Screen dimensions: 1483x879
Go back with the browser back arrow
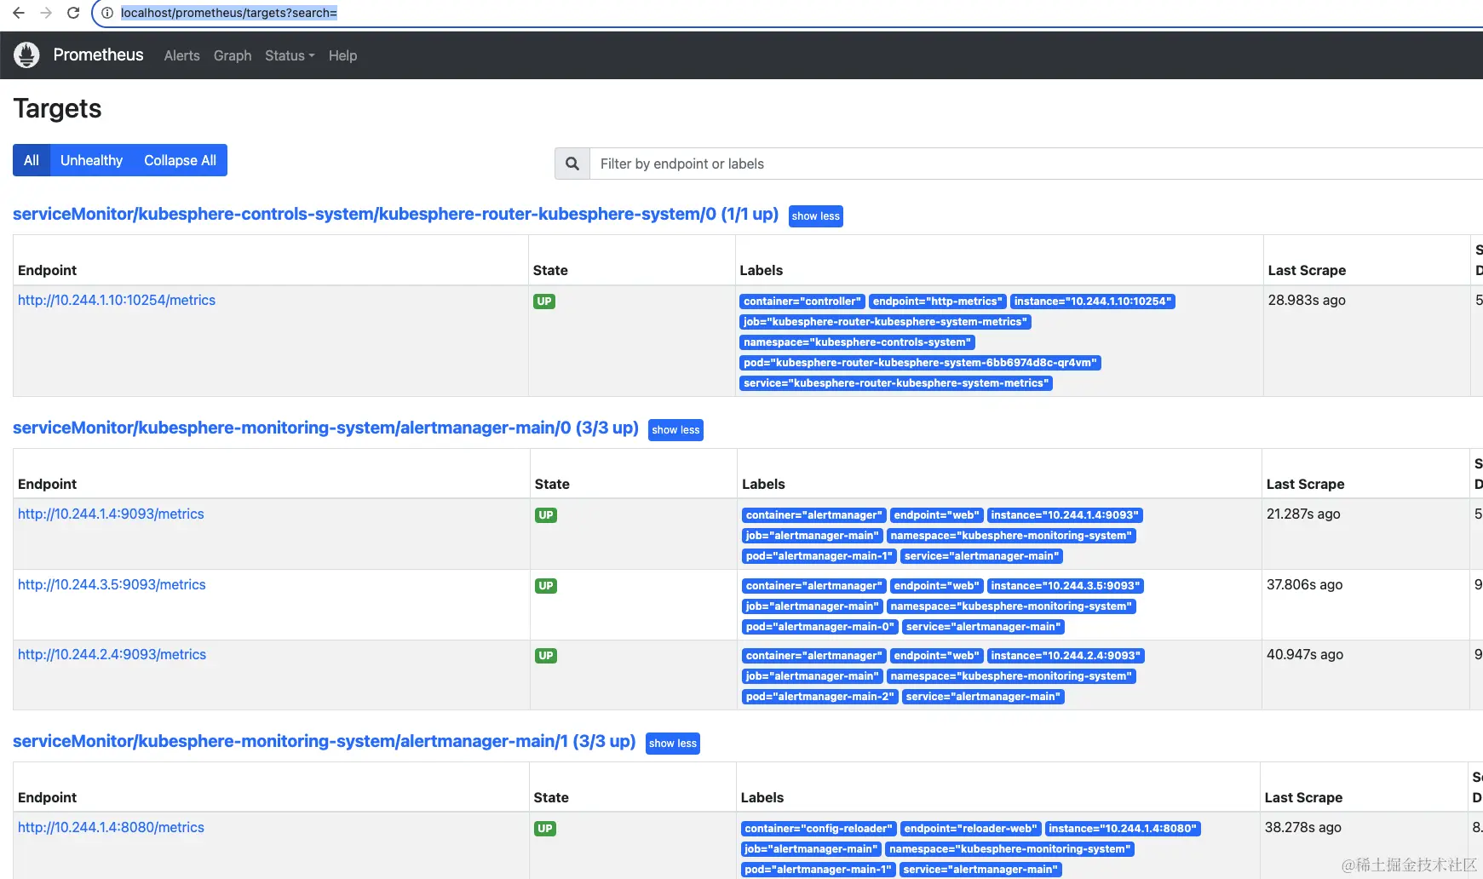[19, 13]
